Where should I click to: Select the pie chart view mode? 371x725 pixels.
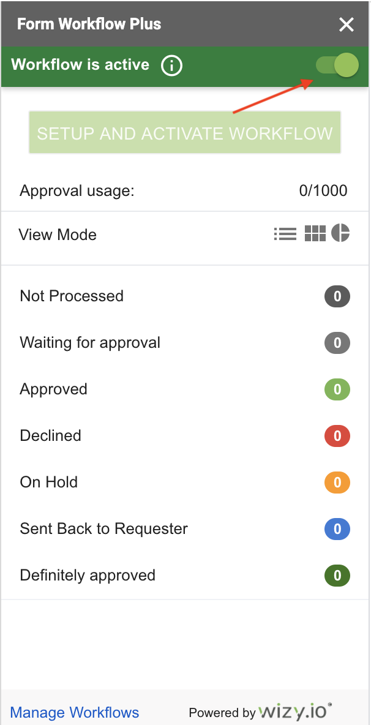pos(340,233)
